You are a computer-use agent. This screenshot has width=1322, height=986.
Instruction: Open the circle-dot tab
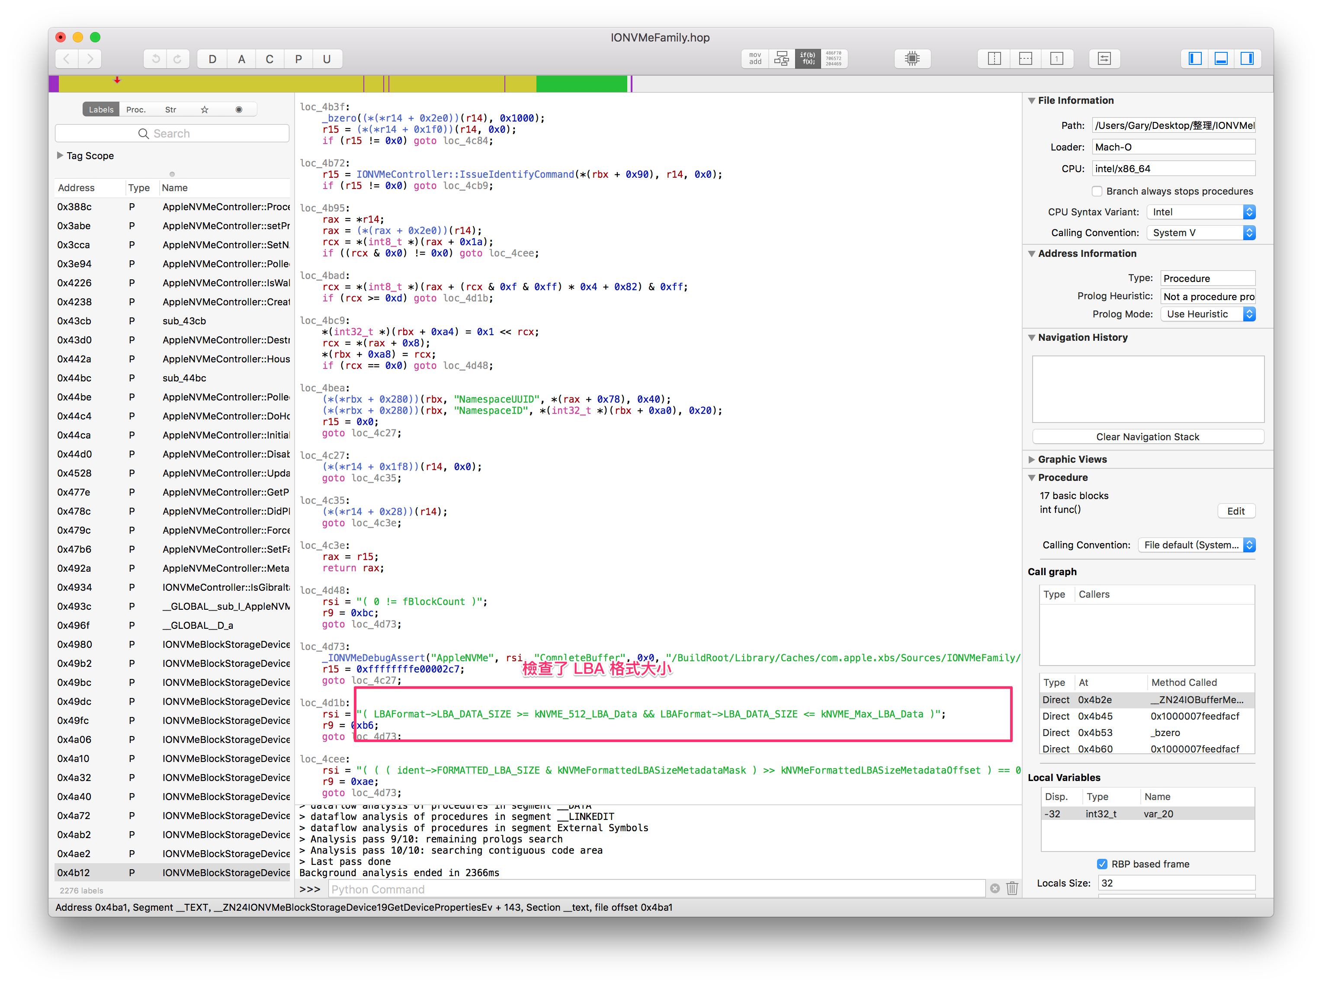tap(239, 109)
